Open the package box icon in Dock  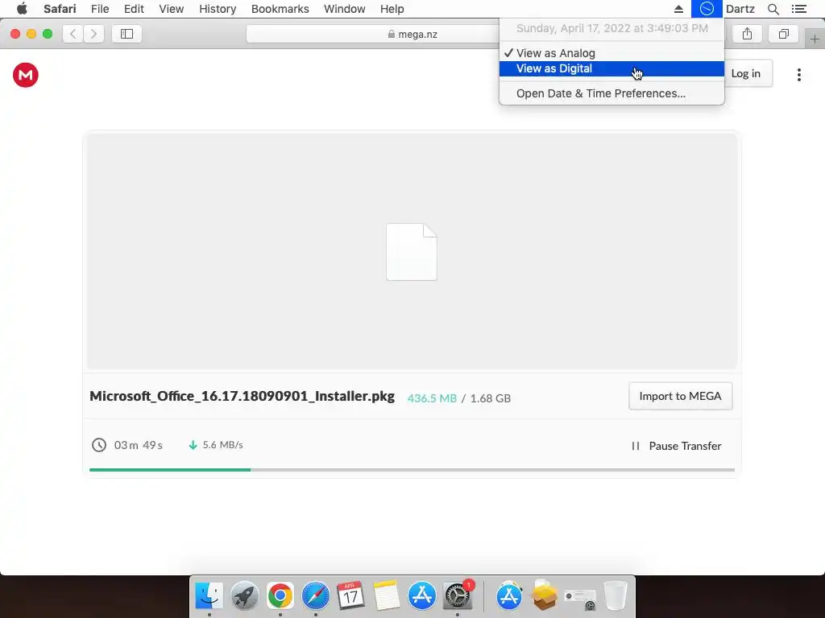544,596
